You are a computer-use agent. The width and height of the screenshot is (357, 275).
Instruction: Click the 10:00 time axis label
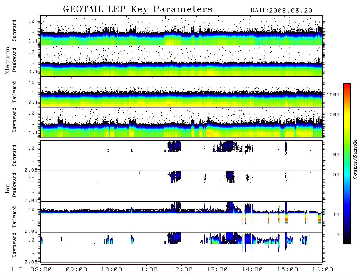click(x=112, y=270)
